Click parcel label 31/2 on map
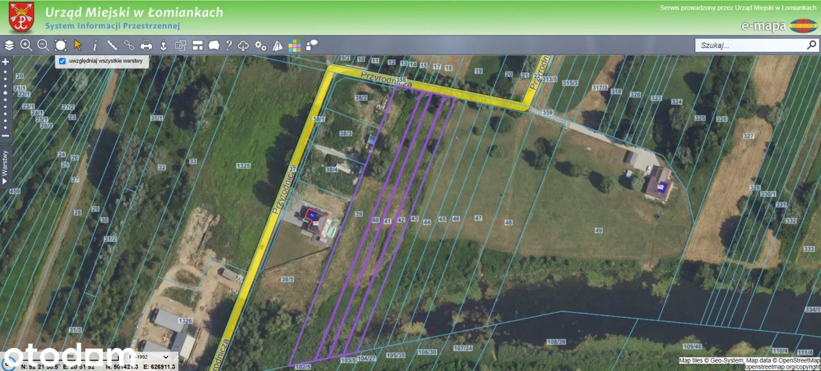The height and width of the screenshot is (371, 821). pyautogui.click(x=110, y=239)
